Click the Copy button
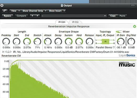Screen dimensions: 137x98 tap(113, 16)
